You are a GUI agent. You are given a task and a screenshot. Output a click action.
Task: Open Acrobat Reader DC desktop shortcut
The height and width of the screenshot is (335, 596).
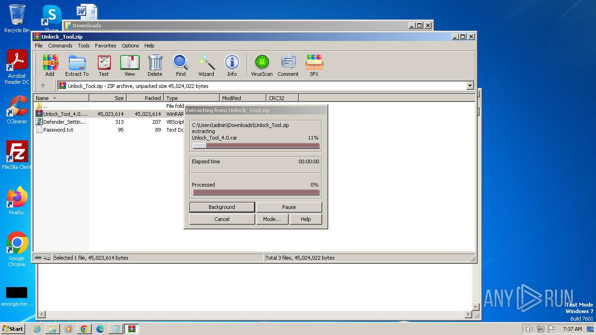17,67
